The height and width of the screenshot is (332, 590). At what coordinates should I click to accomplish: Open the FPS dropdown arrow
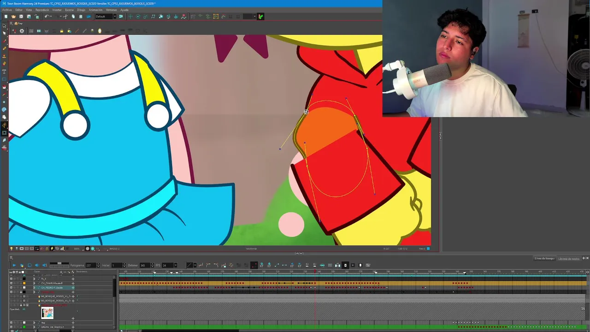click(x=176, y=265)
